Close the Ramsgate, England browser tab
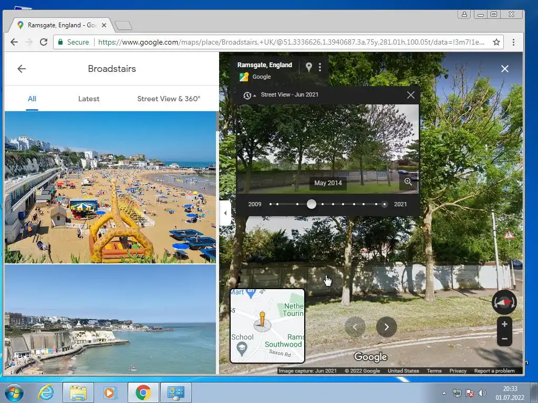The height and width of the screenshot is (403, 538). point(104,25)
